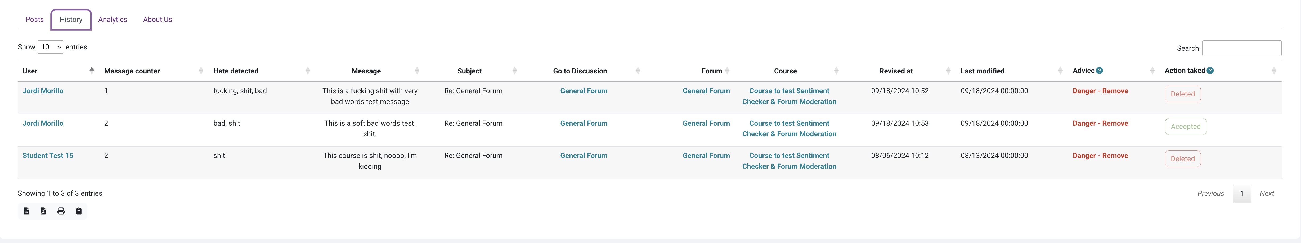1301x243 pixels.
Task: Switch to the Analytics tab
Action: pos(113,20)
